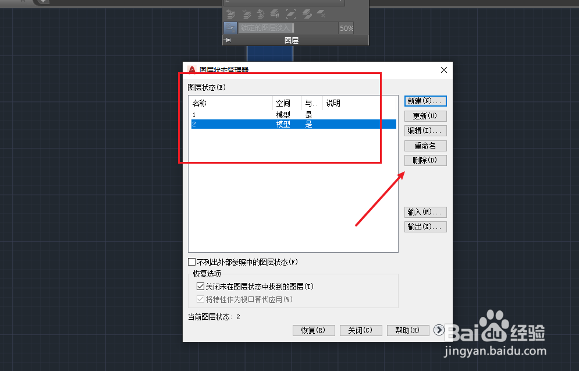The height and width of the screenshot is (371, 579).
Task: Click the 输入(M)... button
Action: tap(425, 212)
